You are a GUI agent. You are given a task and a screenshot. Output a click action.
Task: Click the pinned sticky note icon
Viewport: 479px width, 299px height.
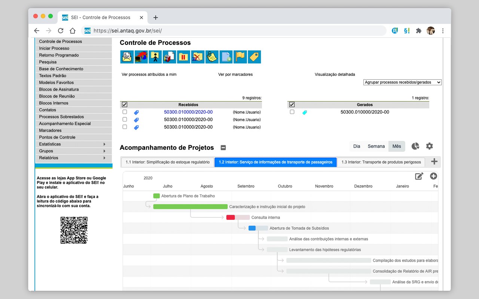[x=212, y=57]
